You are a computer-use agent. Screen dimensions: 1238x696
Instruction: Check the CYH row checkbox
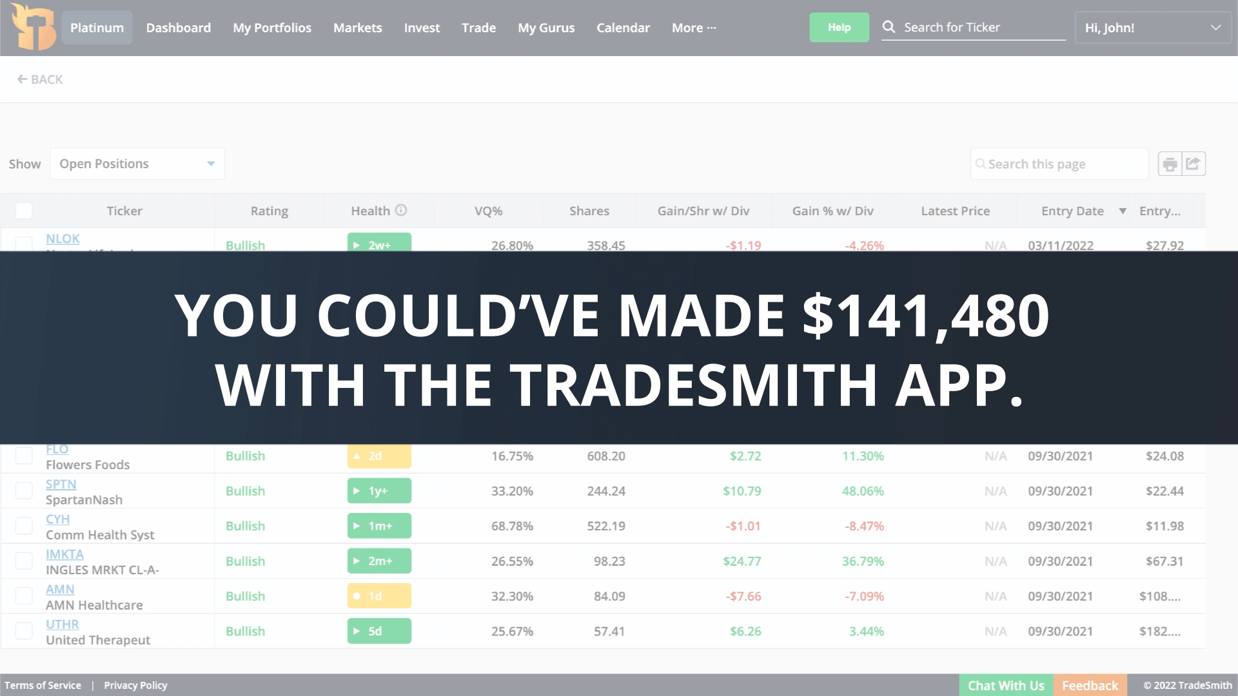(x=24, y=526)
